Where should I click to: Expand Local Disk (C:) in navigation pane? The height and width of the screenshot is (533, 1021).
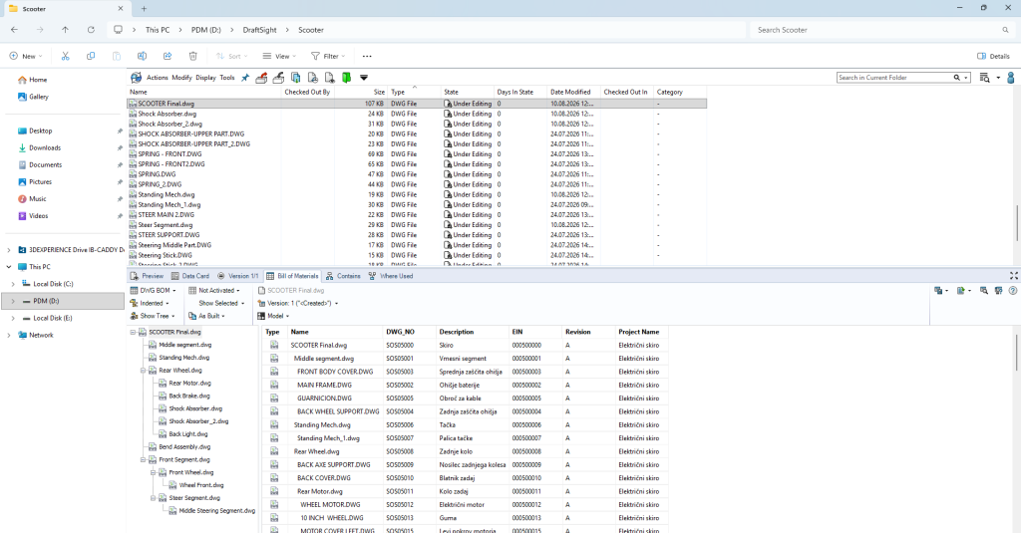click(13, 284)
